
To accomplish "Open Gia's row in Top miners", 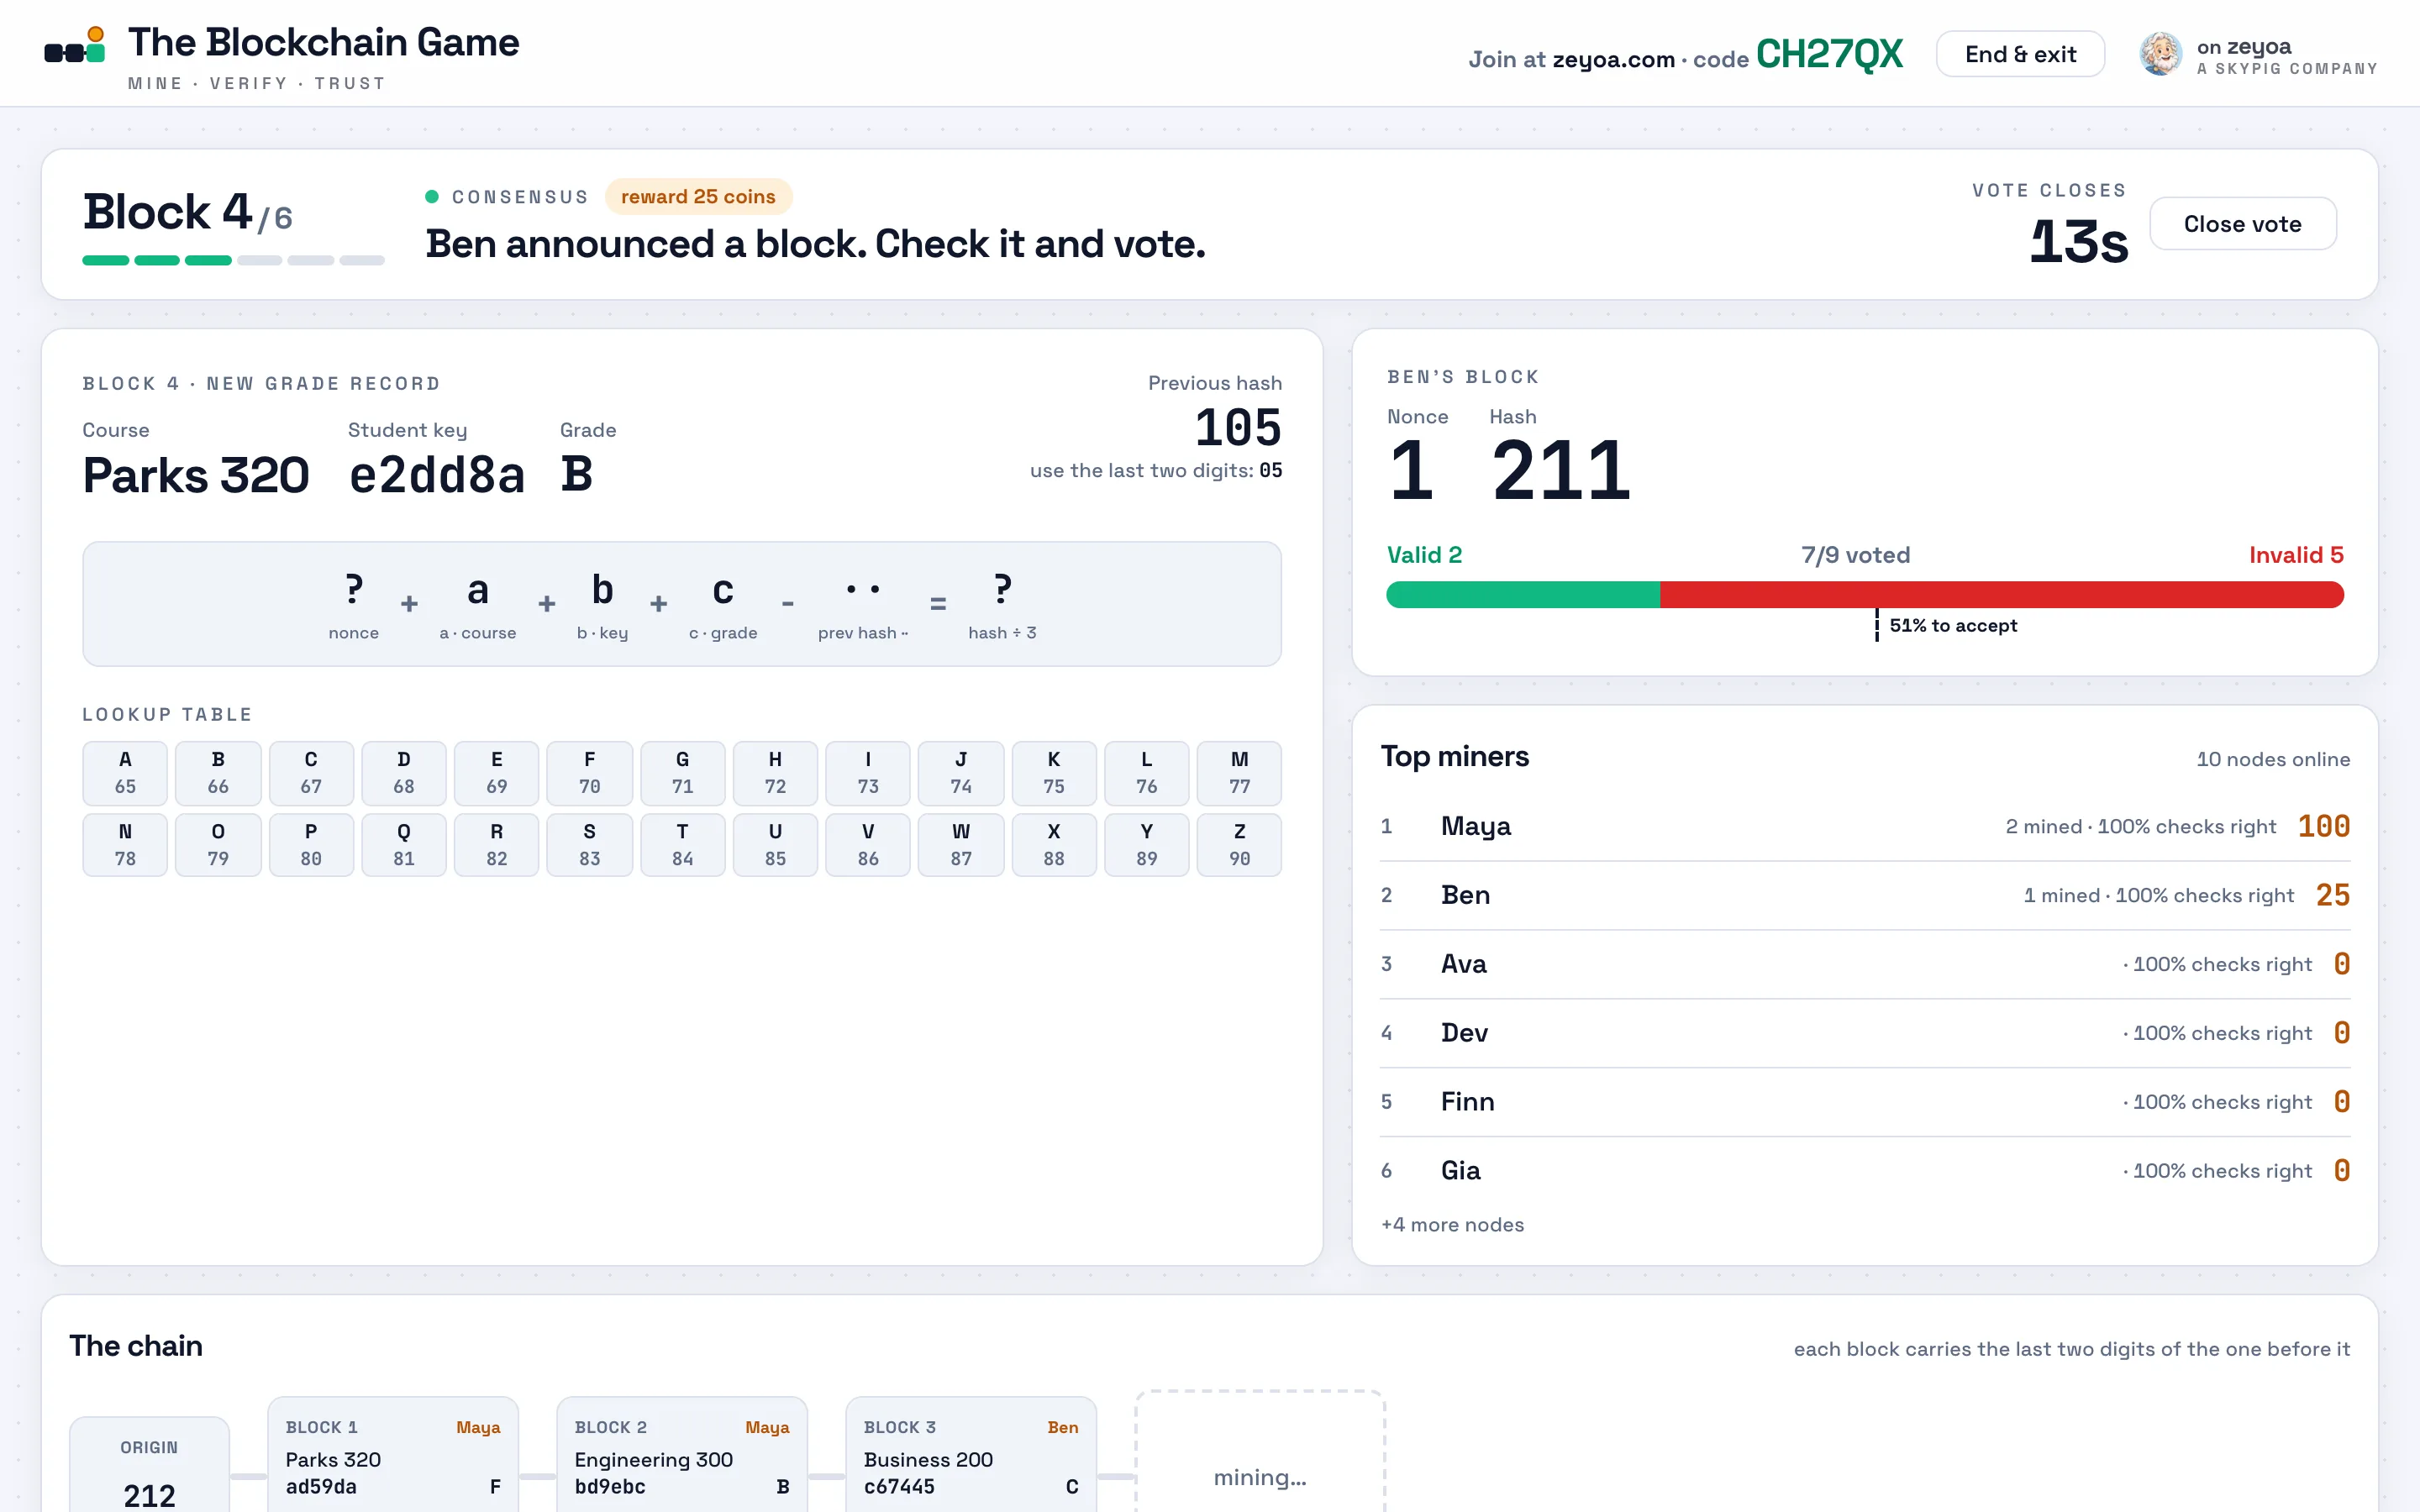I will point(1865,1171).
